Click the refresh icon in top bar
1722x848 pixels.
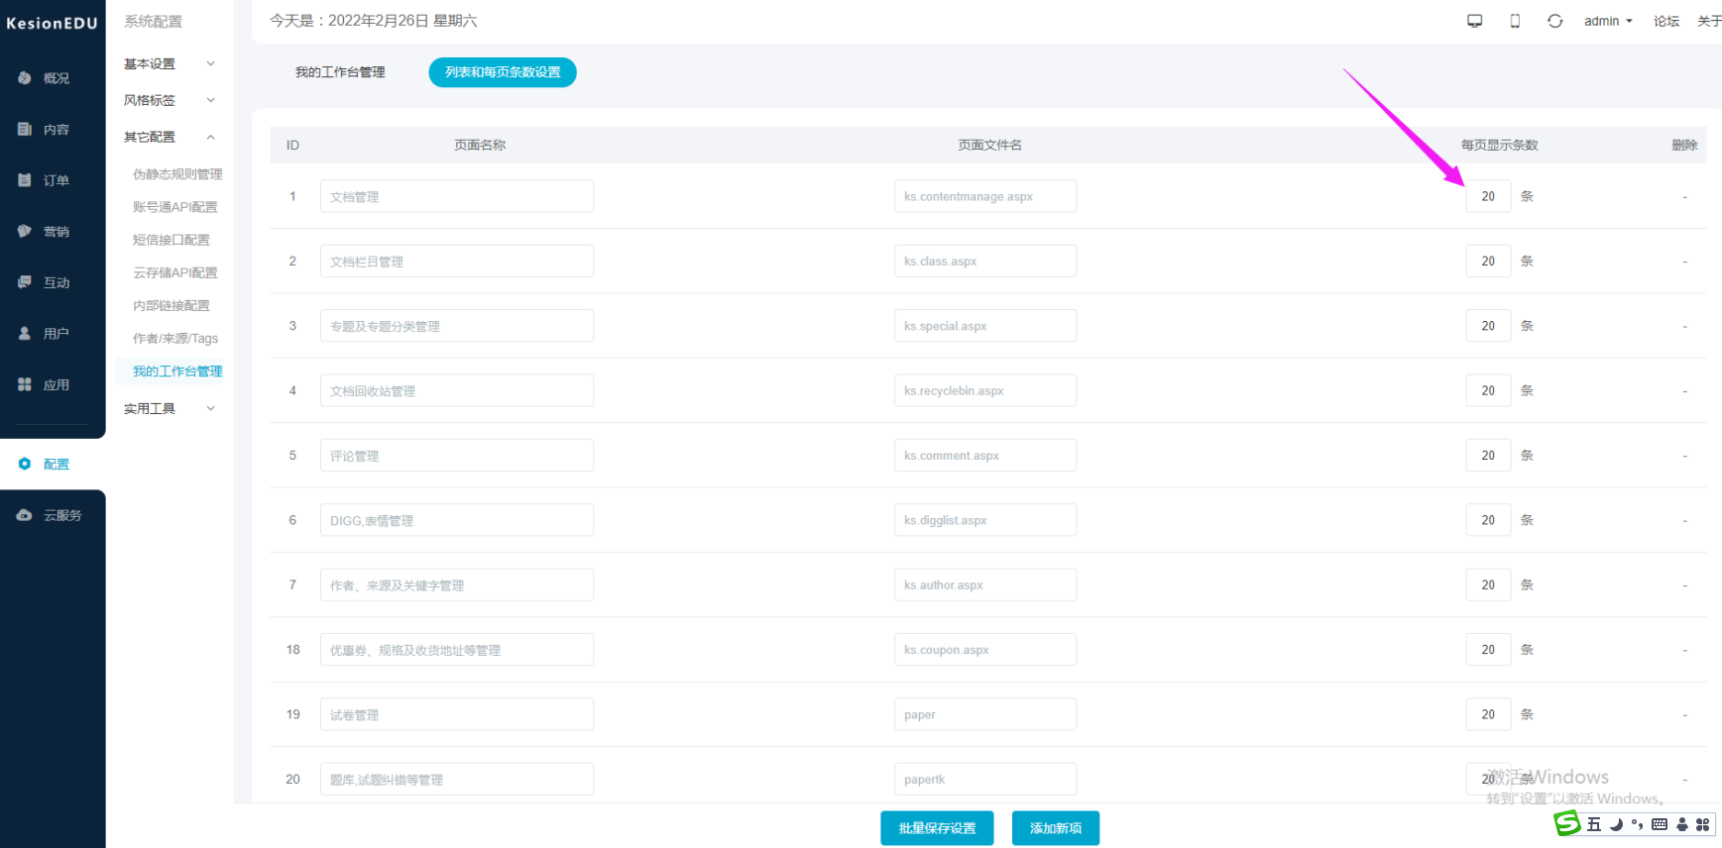(x=1554, y=21)
